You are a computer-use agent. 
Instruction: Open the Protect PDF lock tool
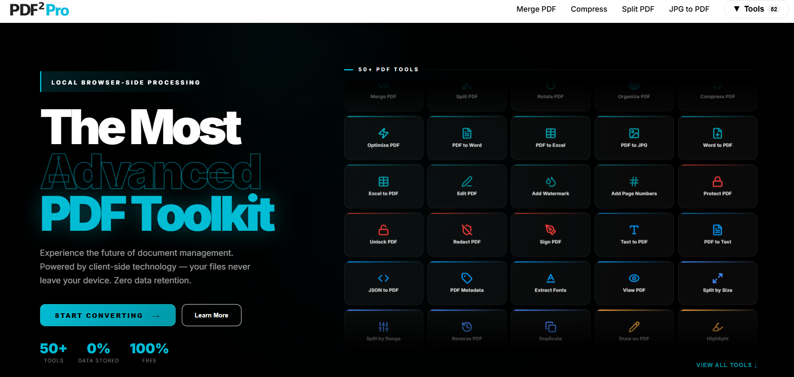(718, 186)
